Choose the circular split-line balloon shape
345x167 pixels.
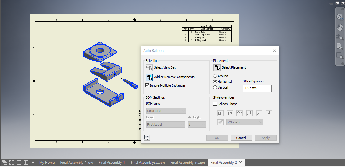pos(230,113)
